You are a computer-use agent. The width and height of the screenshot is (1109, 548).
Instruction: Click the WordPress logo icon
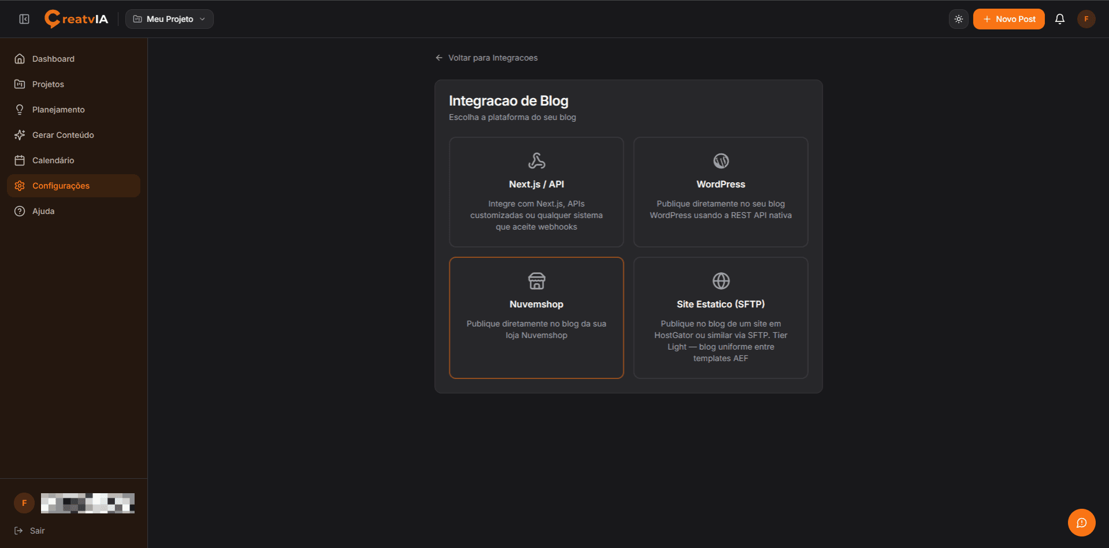click(x=721, y=161)
